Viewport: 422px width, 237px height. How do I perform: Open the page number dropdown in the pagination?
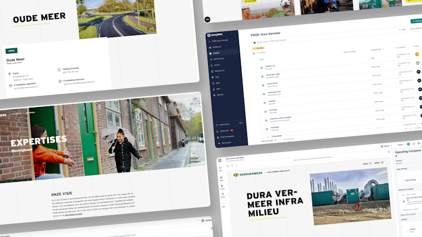(x=408, y=129)
